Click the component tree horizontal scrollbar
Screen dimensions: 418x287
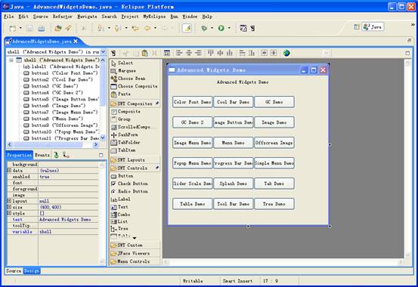tap(53, 145)
